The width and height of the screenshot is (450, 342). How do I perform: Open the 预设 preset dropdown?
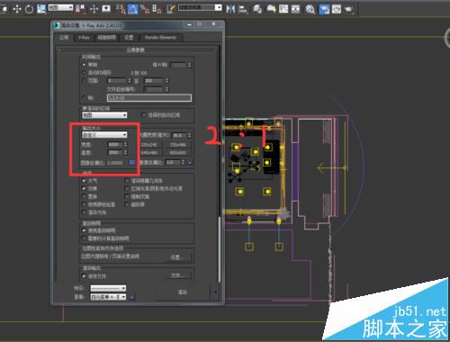pyautogui.click(x=108, y=288)
